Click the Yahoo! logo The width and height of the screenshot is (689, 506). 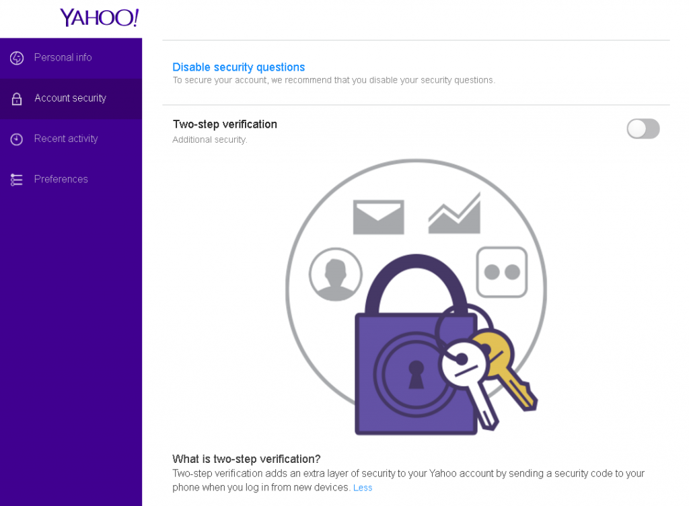99,17
